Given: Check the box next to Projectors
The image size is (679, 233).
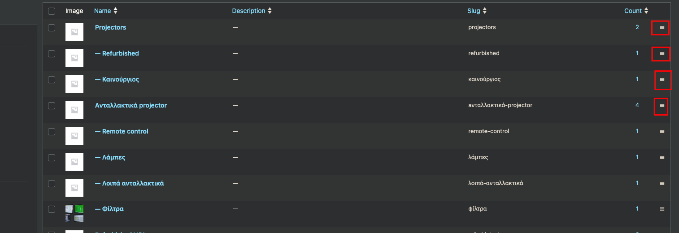Looking at the screenshot, I should pos(52,28).
